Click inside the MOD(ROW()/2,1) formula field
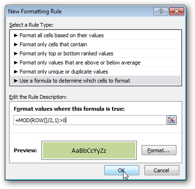This screenshot has height=189, width=195. pos(90,120)
